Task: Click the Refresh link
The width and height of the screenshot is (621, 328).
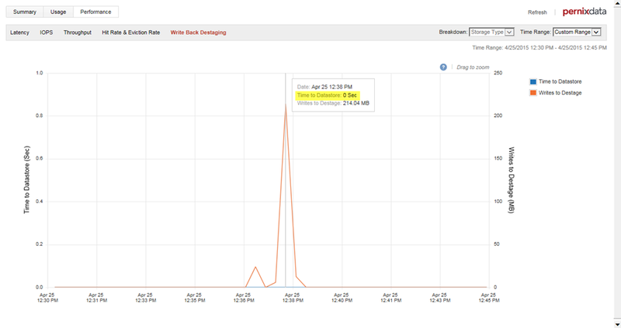Action: click(537, 12)
